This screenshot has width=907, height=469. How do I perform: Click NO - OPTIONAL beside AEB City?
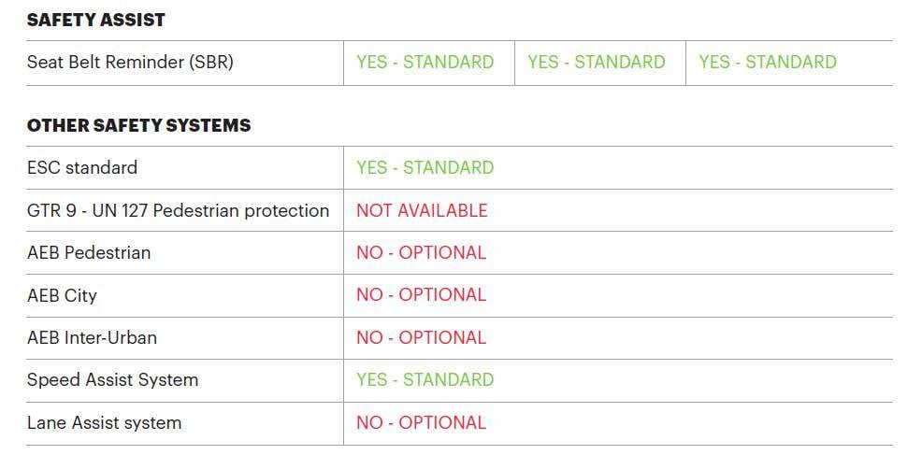tap(421, 295)
